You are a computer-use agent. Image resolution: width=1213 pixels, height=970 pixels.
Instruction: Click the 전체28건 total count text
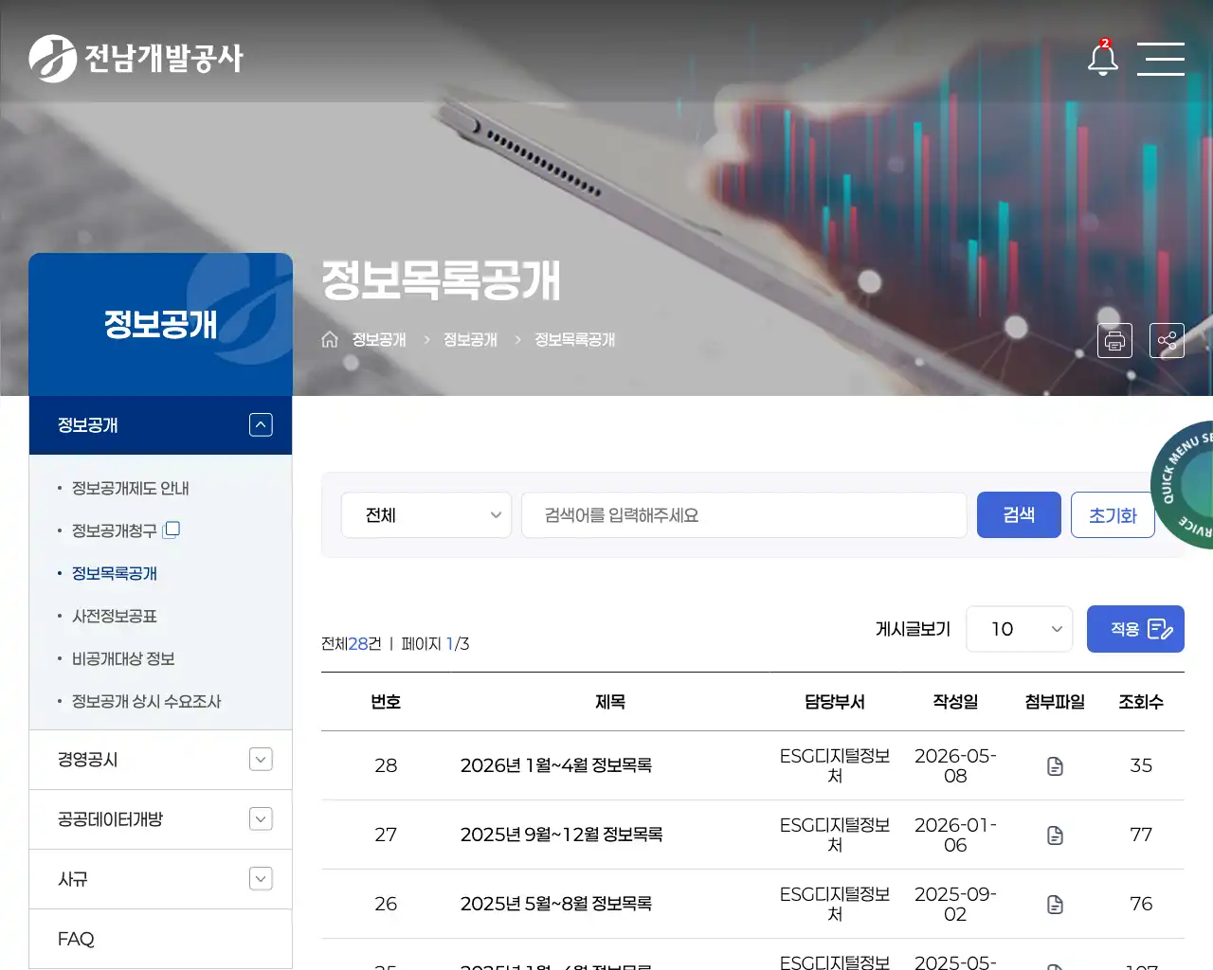(x=352, y=644)
